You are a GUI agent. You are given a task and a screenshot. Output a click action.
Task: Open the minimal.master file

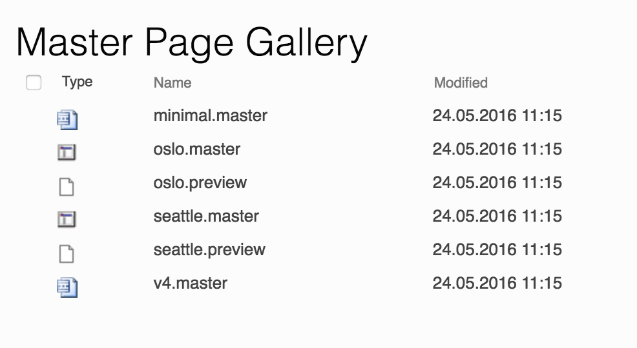211,116
